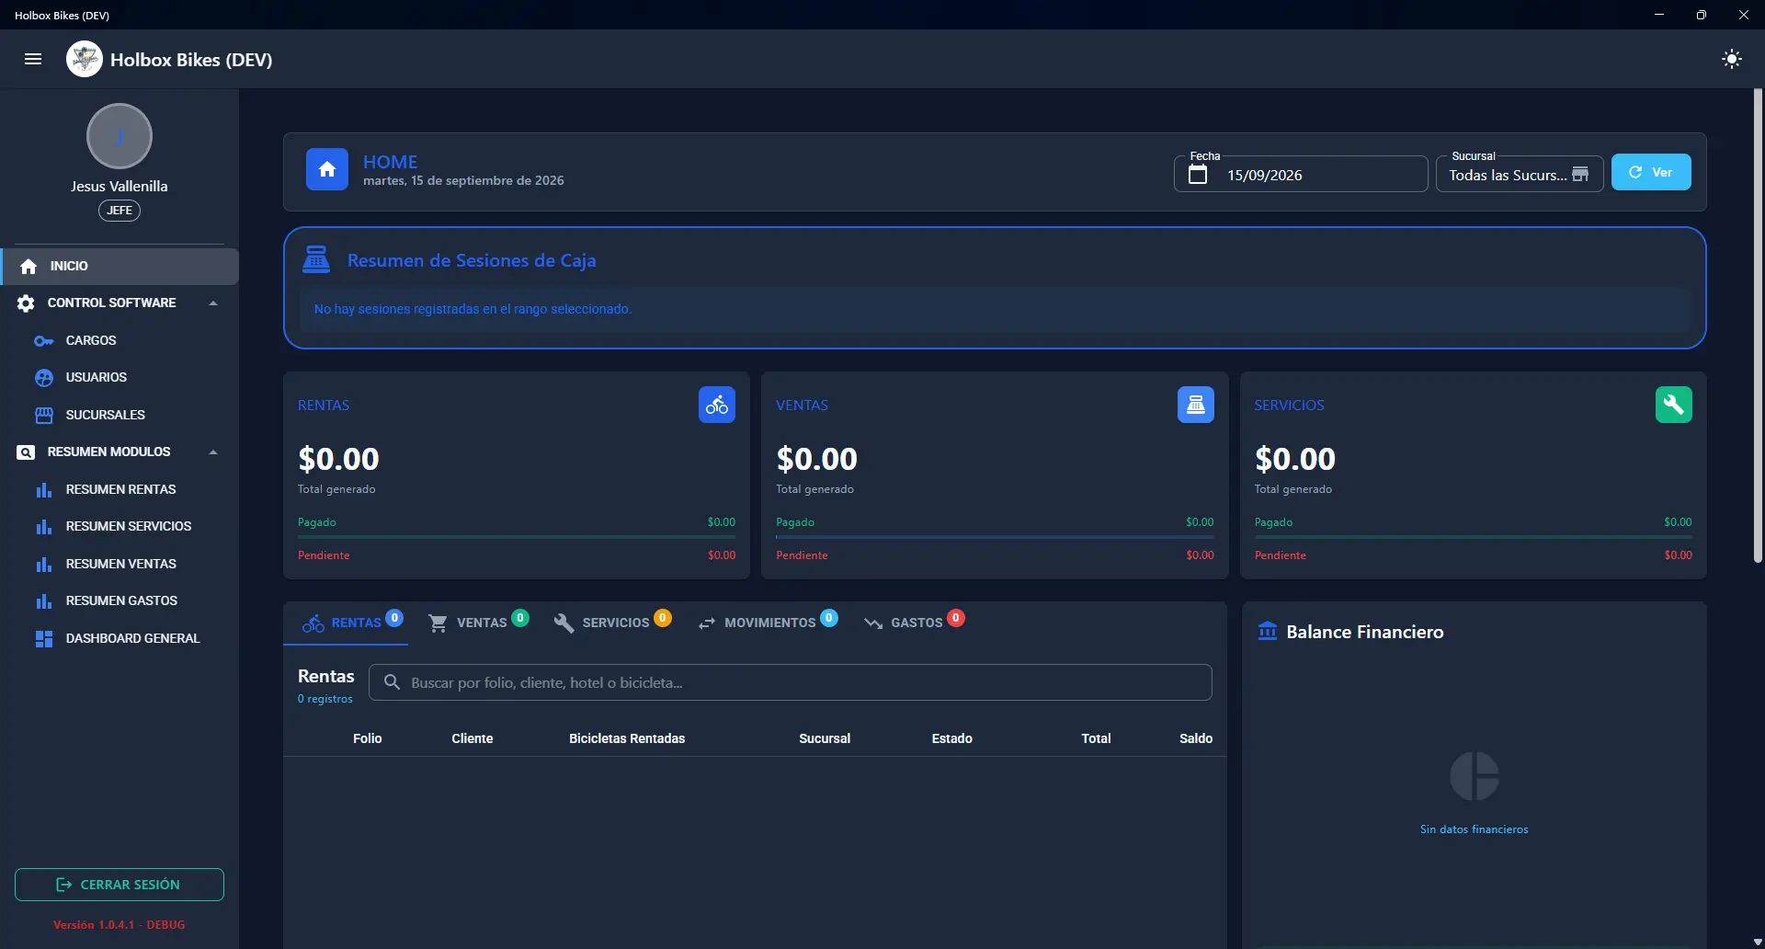
Task: Click the Rentas bicycle card icon
Action: tap(717, 405)
